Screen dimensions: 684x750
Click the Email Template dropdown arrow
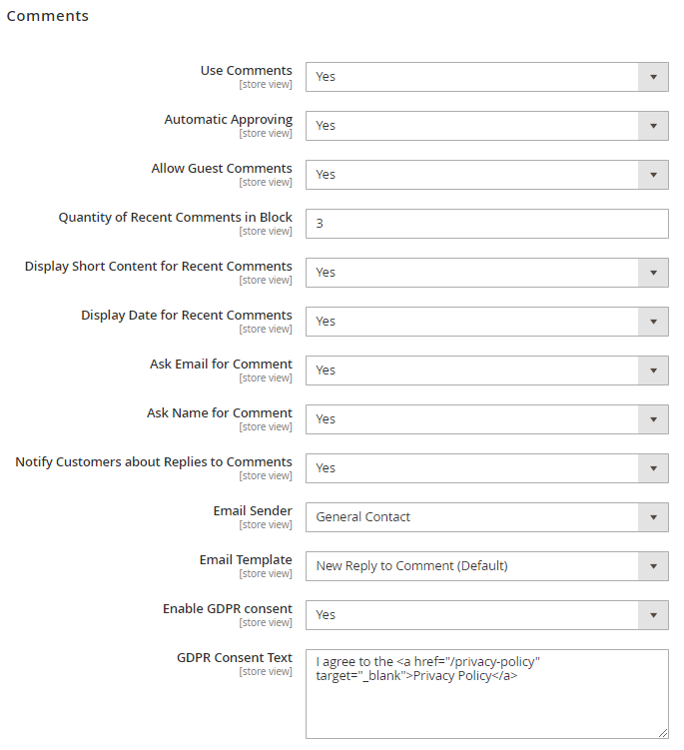click(x=653, y=566)
